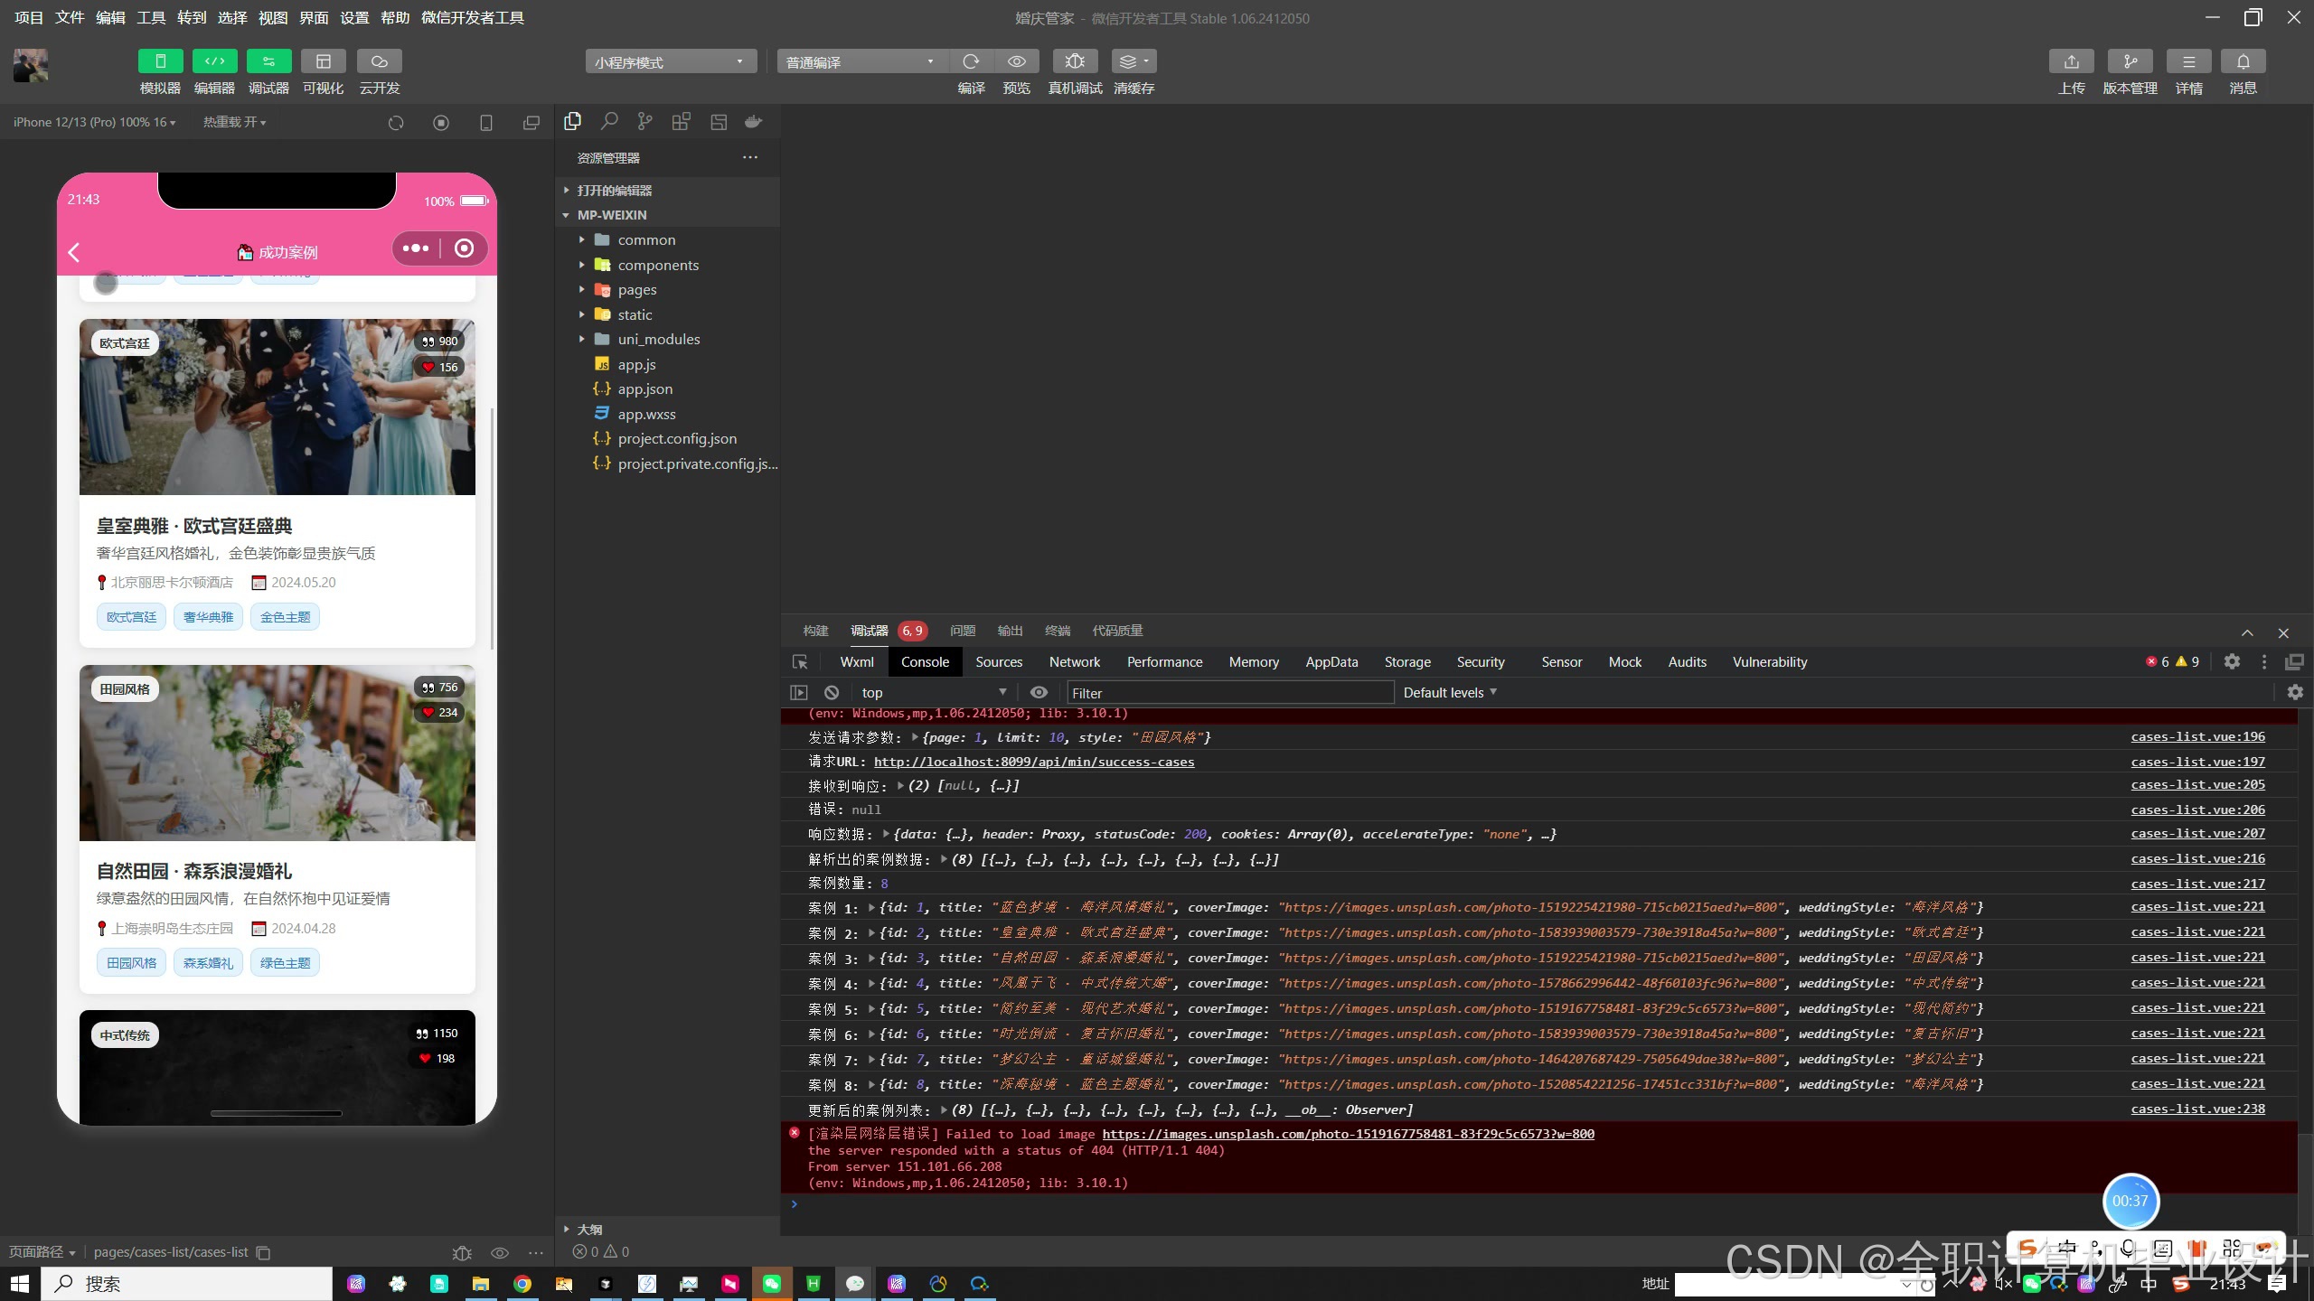
Task: Click the simulator page scrollbar
Action: click(x=492, y=529)
